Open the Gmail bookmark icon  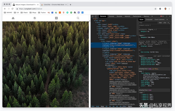click(48, 13)
